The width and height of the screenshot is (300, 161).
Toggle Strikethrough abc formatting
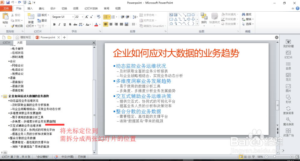[x=75, y=24]
